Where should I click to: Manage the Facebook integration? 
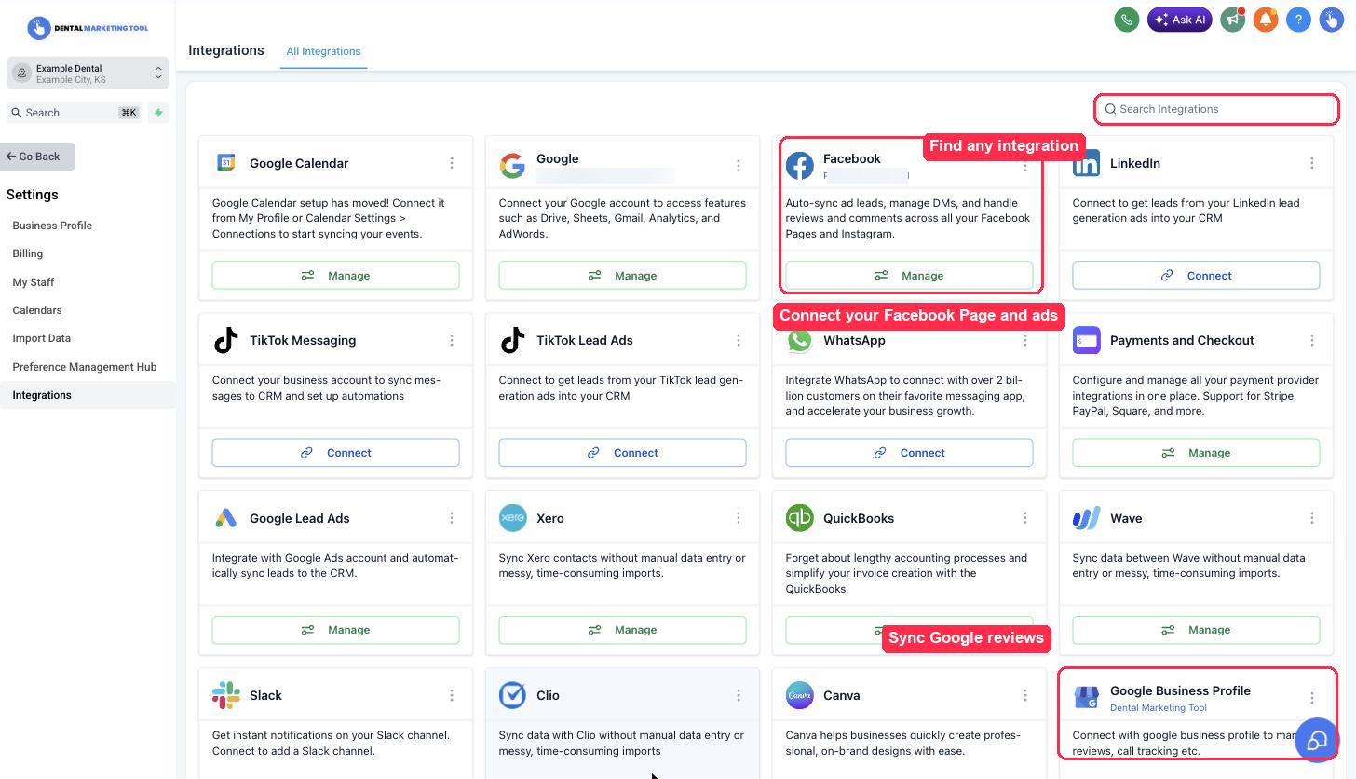coord(909,276)
